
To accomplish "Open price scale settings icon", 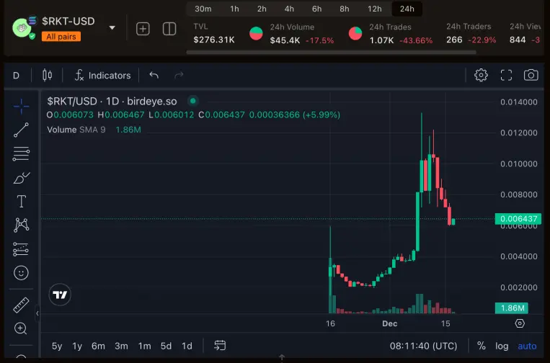I will pos(520,323).
